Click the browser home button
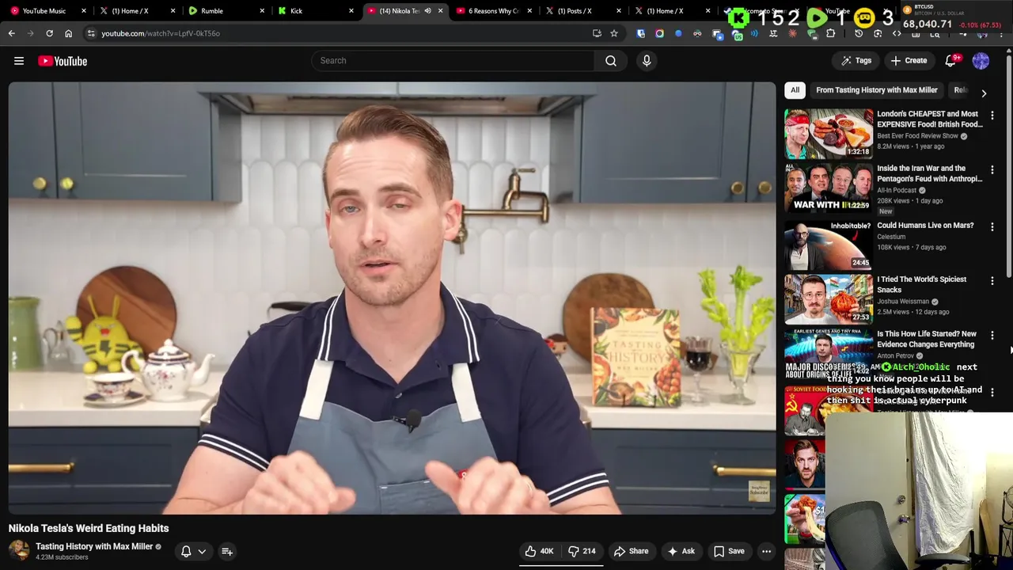 pos(68,33)
